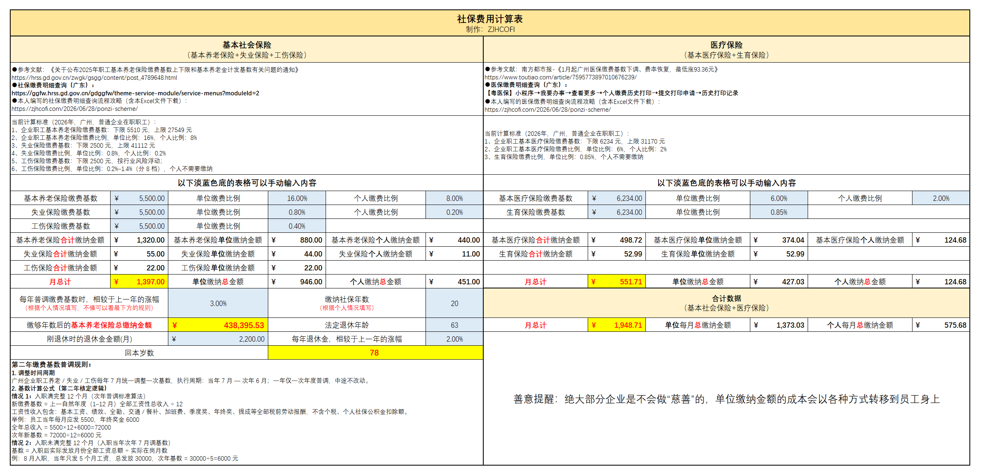Edit the 8.00% pension personal ratio cell

[x=455, y=198]
